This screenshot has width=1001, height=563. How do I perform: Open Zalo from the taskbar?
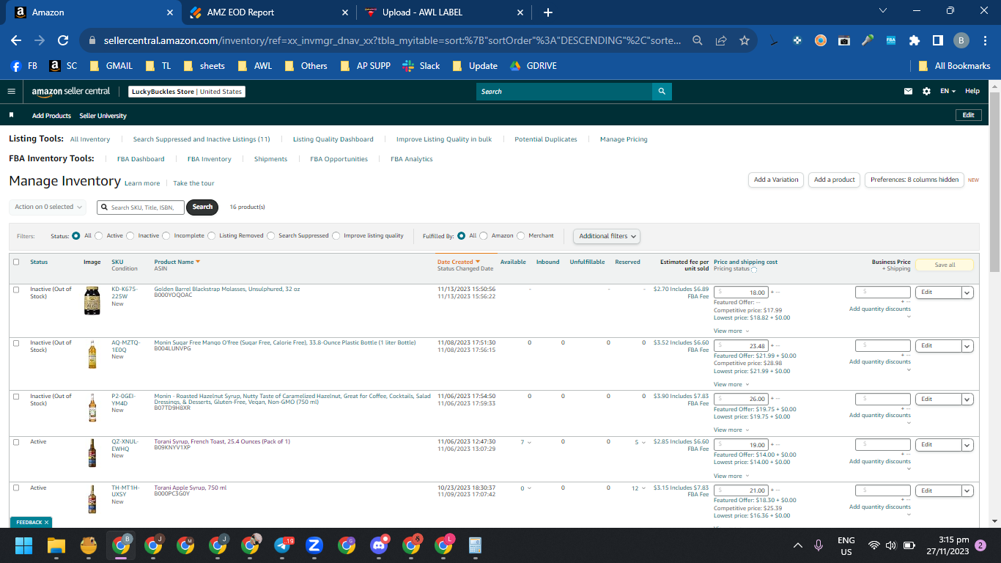(314, 545)
